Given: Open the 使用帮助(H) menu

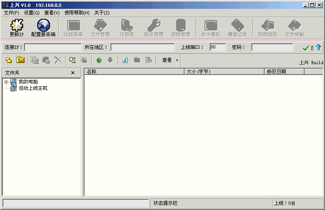Looking at the screenshot, I should pos(77,13).
